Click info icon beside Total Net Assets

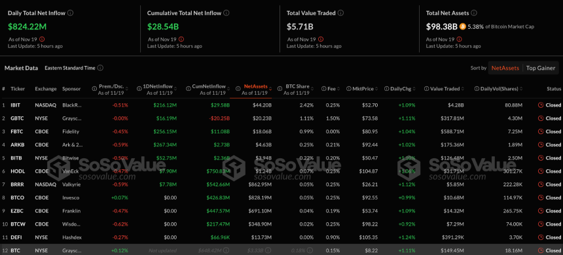click(x=474, y=13)
